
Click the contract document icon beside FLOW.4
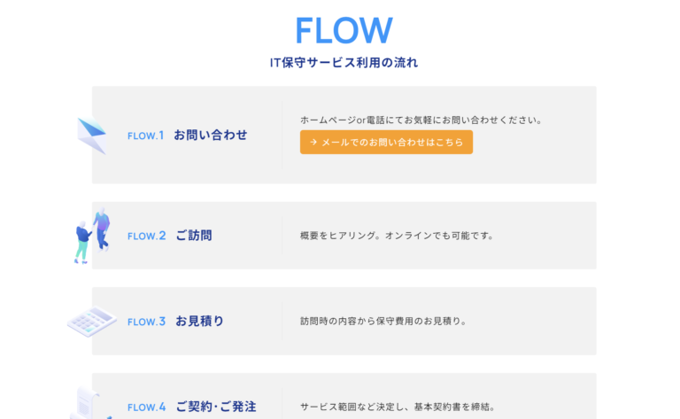point(89,404)
